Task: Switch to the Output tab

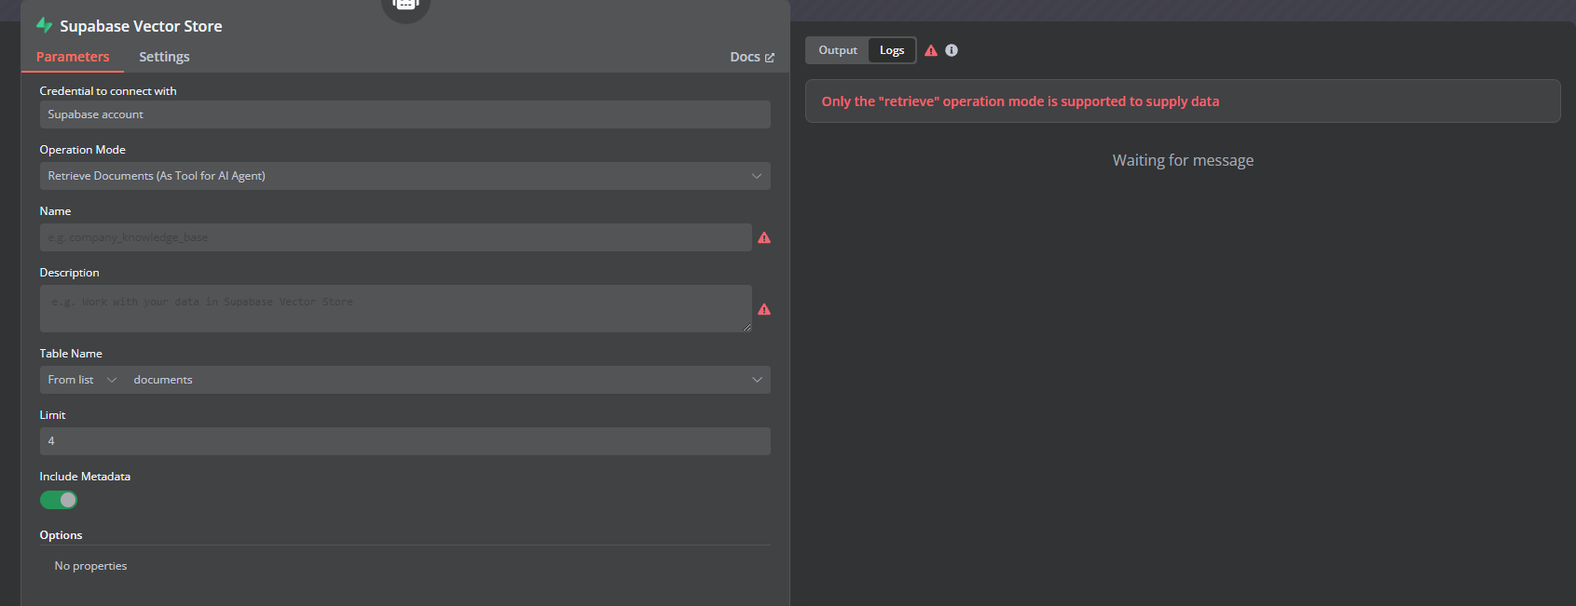Action: point(837,50)
